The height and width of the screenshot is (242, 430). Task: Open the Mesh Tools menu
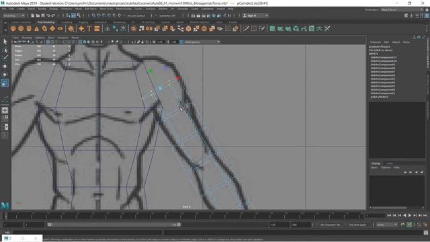pyautogui.click(x=106, y=9)
